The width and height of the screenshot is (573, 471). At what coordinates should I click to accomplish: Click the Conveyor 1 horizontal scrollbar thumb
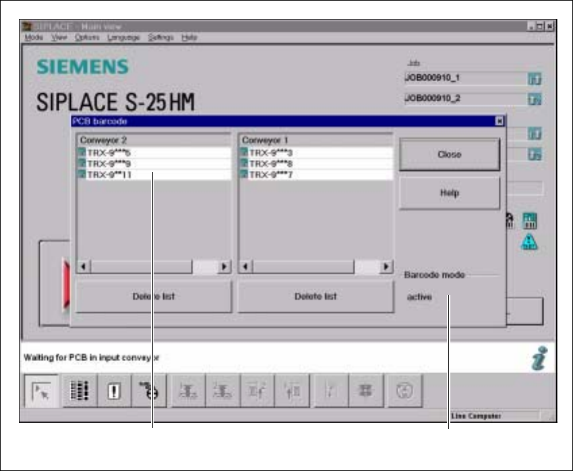[303, 267]
